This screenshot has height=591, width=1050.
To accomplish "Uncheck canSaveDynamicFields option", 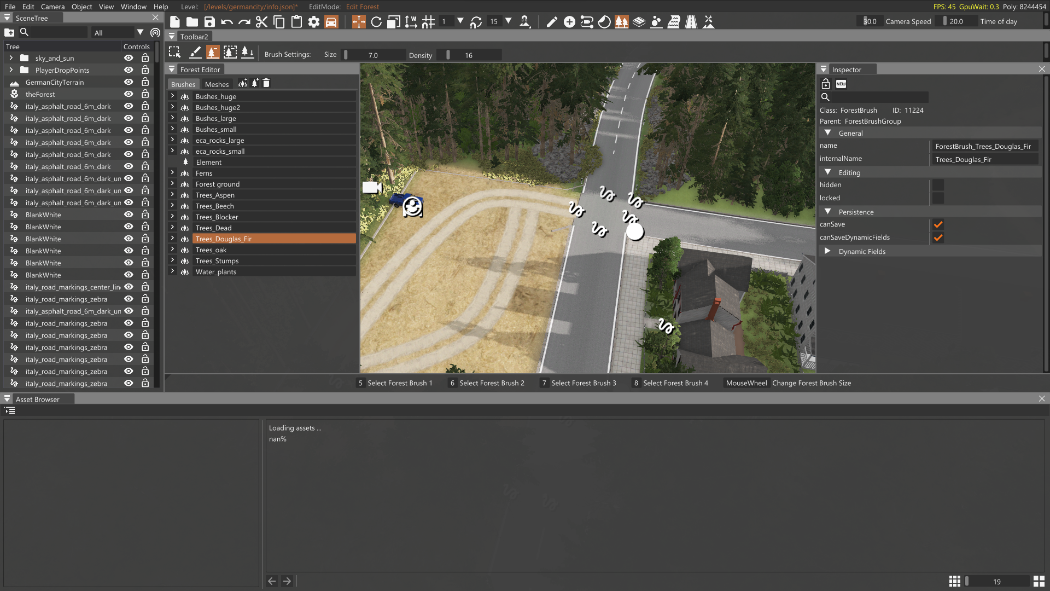I will pos(938,237).
